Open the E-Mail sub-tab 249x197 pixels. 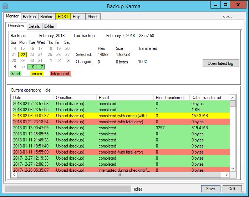coord(49,26)
